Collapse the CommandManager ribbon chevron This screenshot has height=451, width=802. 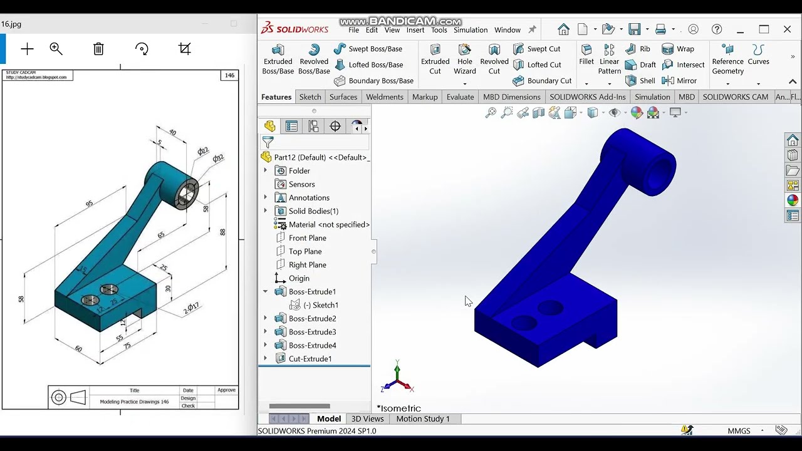click(793, 81)
